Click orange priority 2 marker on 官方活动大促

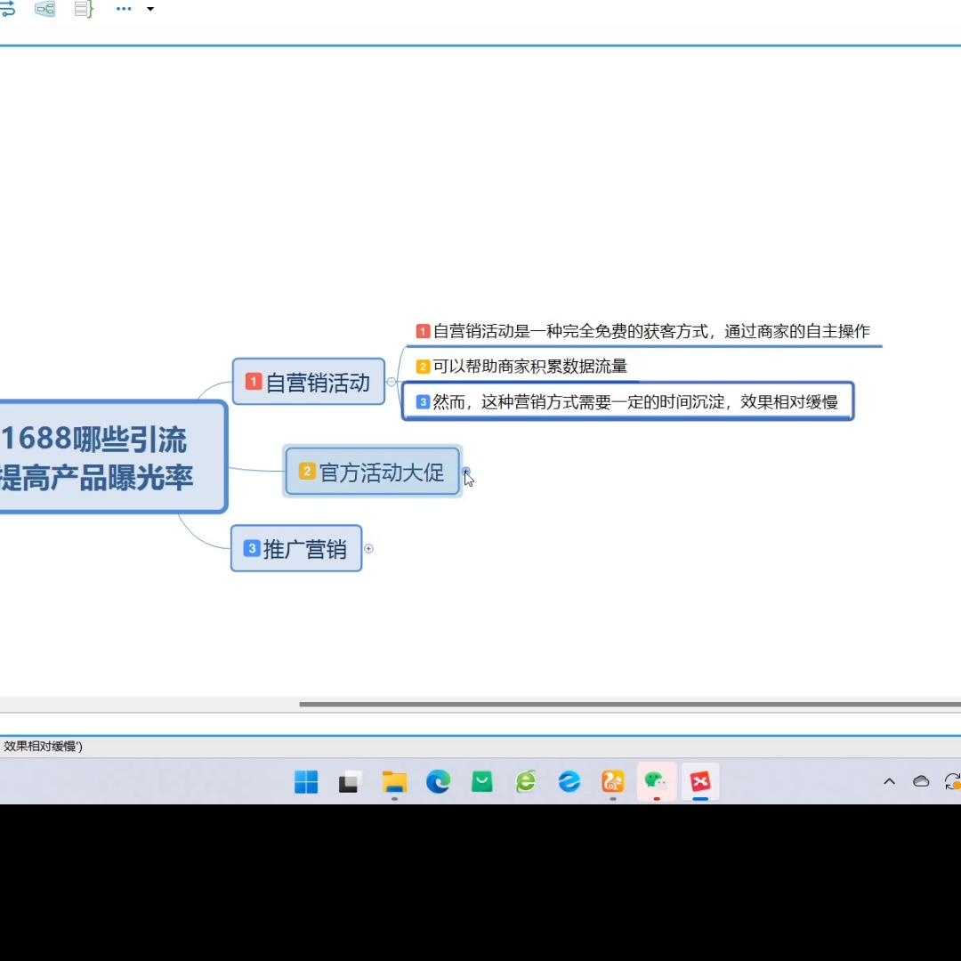[306, 472]
